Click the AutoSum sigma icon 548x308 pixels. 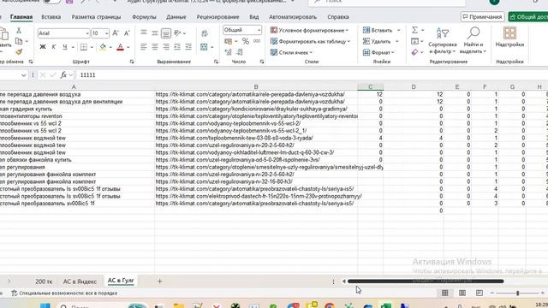414,30
